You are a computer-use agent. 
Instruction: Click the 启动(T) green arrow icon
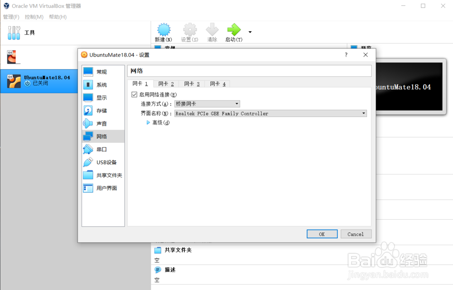coord(234,29)
